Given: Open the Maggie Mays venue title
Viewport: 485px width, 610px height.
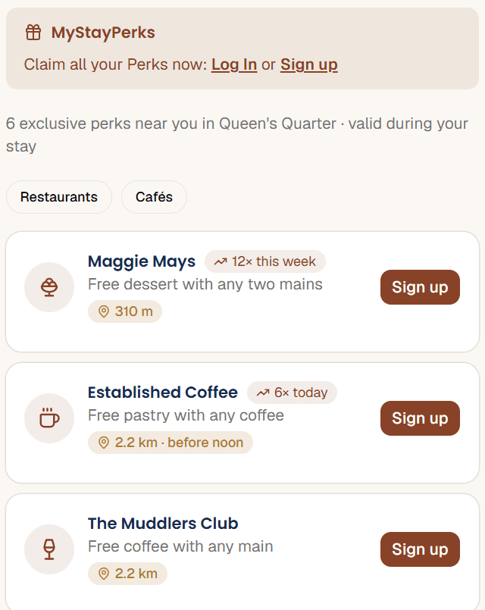Looking at the screenshot, I should (142, 261).
